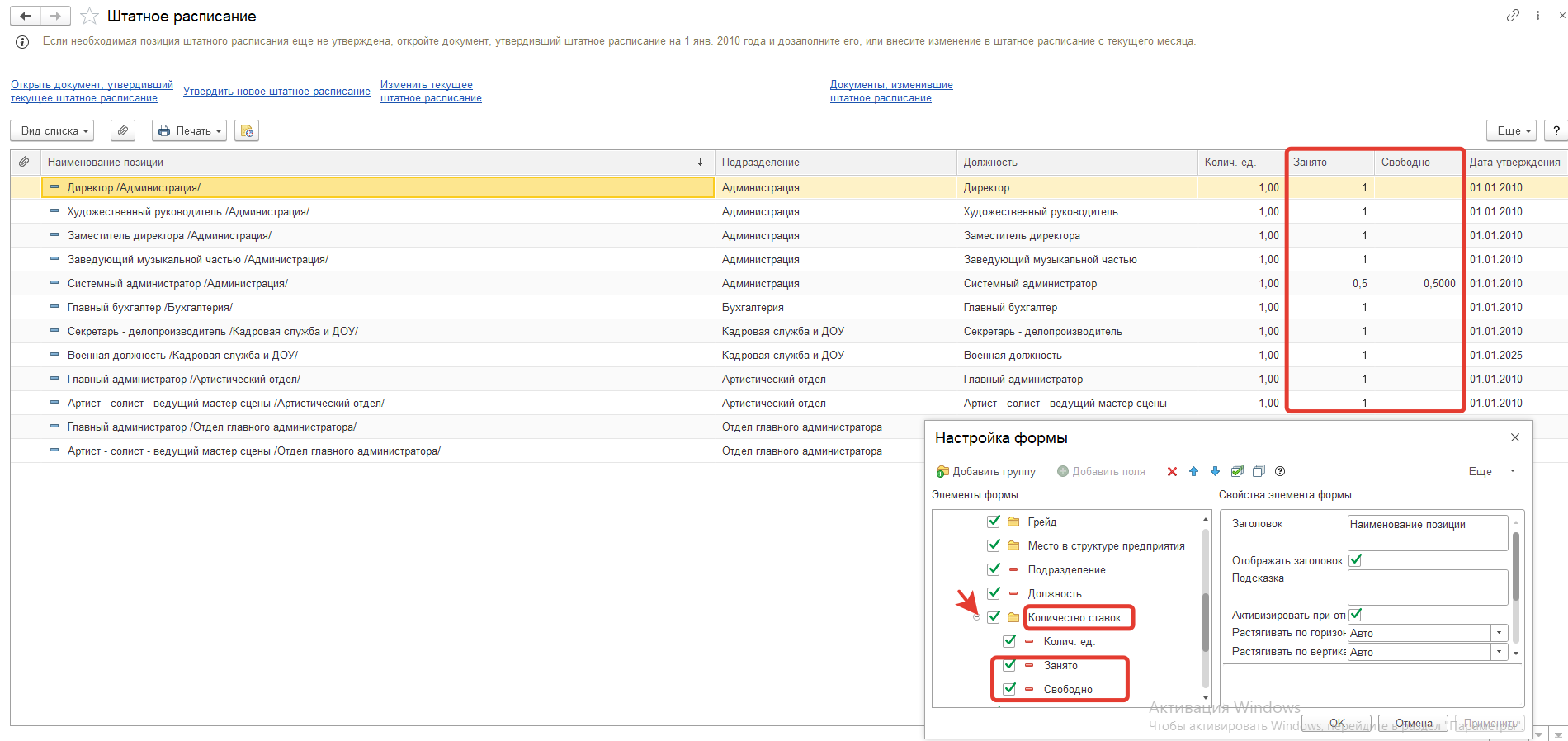Image resolution: width=1568 pixels, height=741 pixels.
Task: Click the back navigation arrow
Action: tap(26, 16)
